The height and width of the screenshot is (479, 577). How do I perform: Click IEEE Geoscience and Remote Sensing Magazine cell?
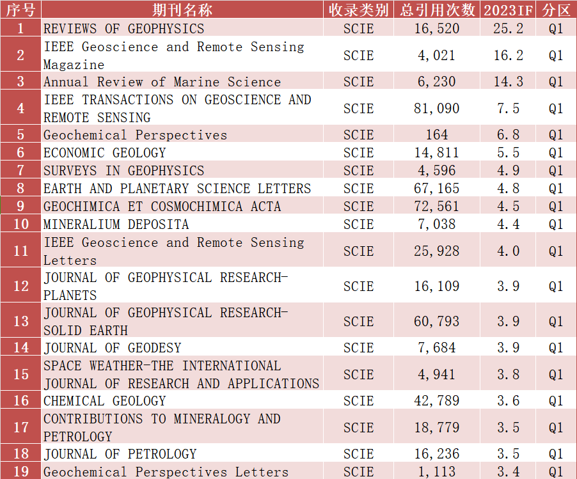182,55
